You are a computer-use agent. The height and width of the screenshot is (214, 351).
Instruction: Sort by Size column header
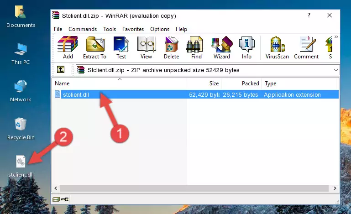pos(204,84)
